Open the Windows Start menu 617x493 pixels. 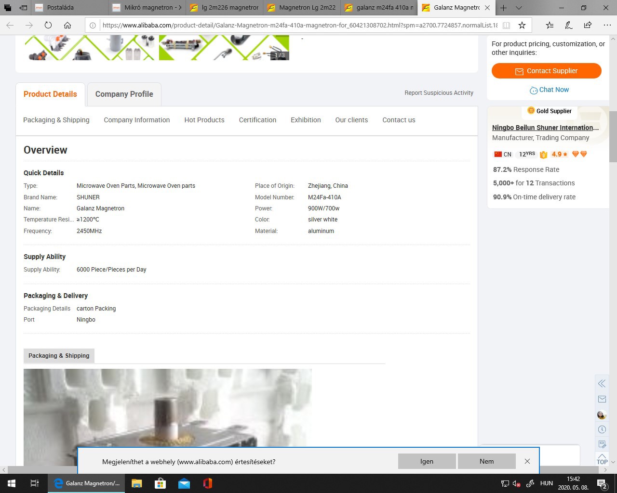click(x=12, y=483)
